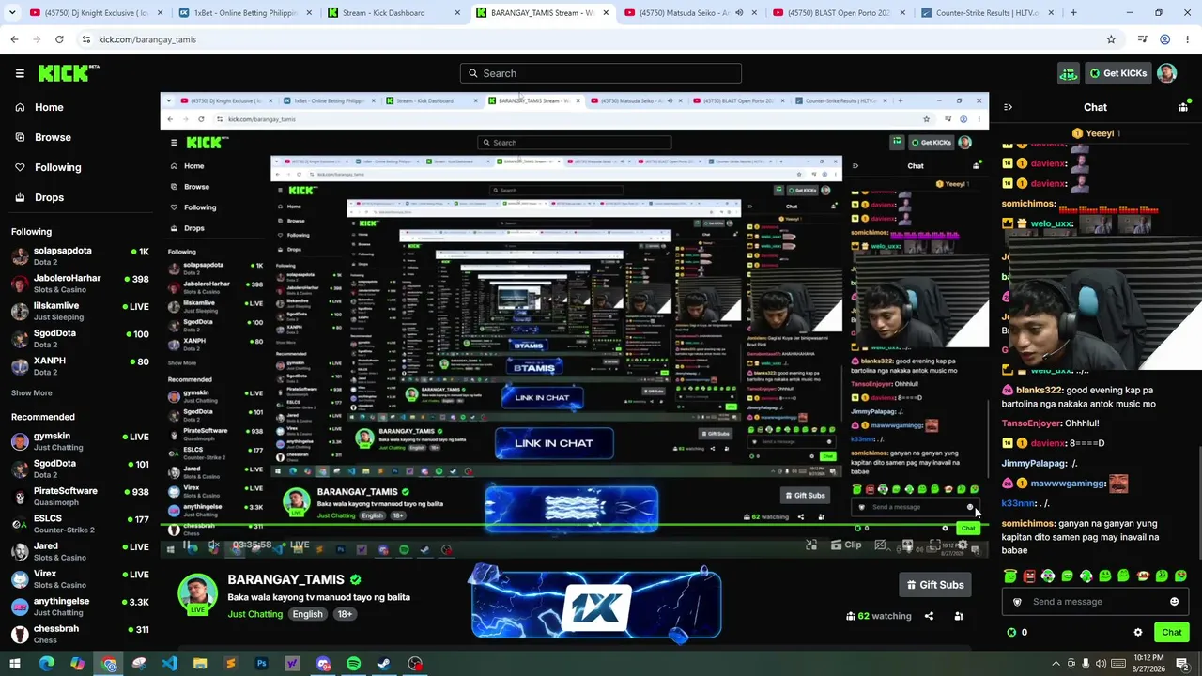Screen dimensions: 1202x676
Task: Open the anythingelse channel avatar
Action: [20, 607]
